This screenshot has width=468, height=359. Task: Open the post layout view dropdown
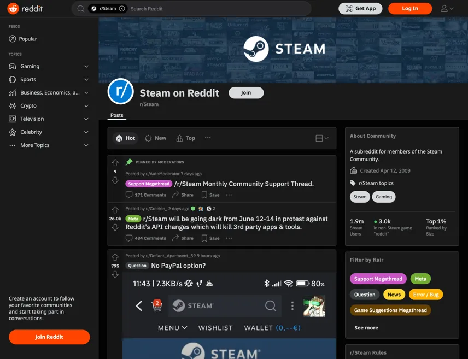pos(321,138)
